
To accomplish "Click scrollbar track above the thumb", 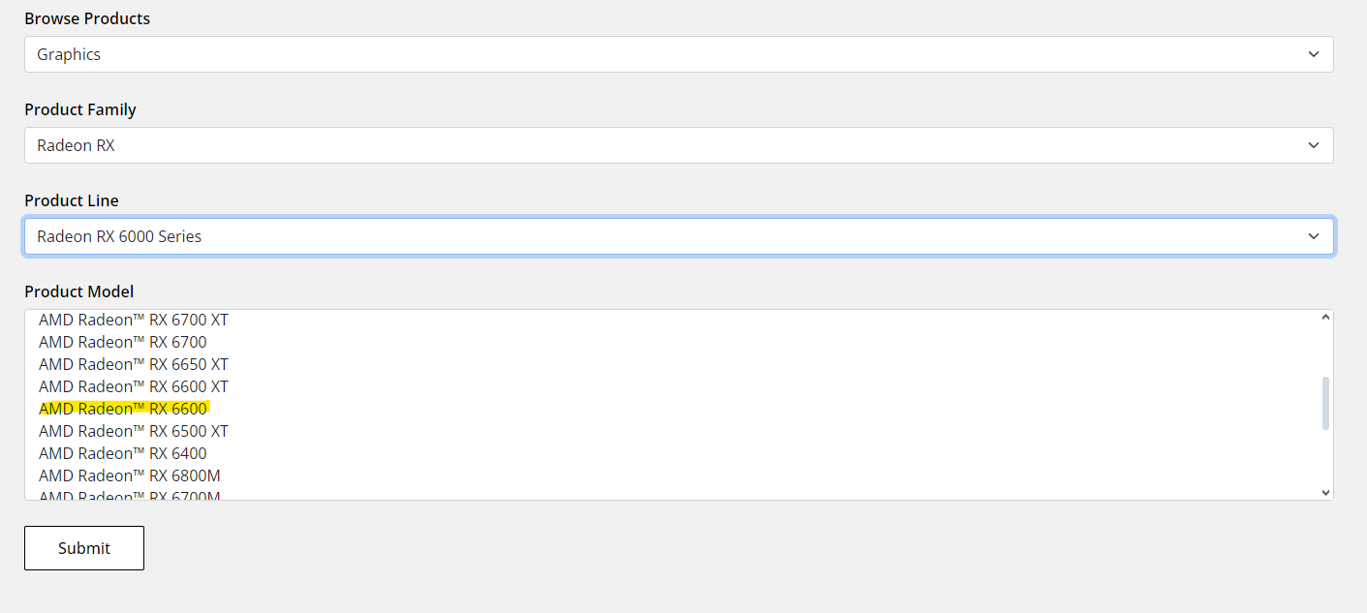I will [1325, 349].
